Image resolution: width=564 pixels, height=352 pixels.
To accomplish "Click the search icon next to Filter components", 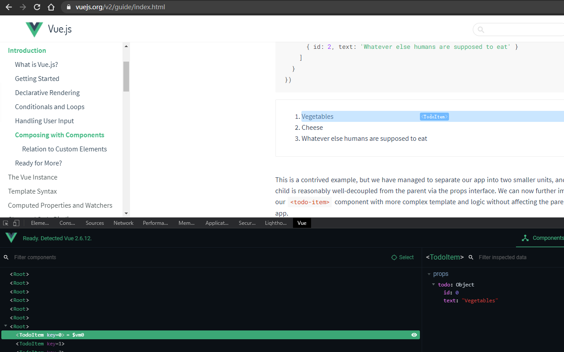I will pos(6,257).
